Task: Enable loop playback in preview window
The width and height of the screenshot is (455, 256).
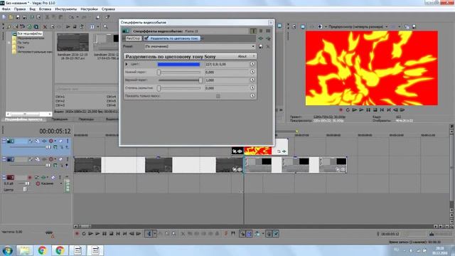Action: 348,110
